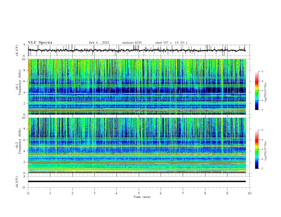Click the "10" frequency tick of ch.1
This screenshot has height=217, width=281.
[24, 59]
